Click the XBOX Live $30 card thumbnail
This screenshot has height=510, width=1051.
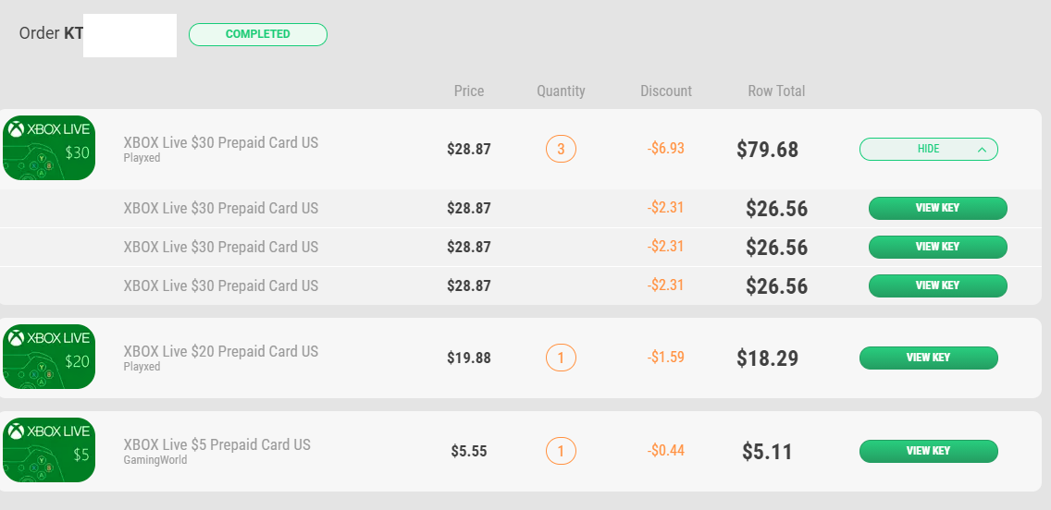(x=49, y=148)
